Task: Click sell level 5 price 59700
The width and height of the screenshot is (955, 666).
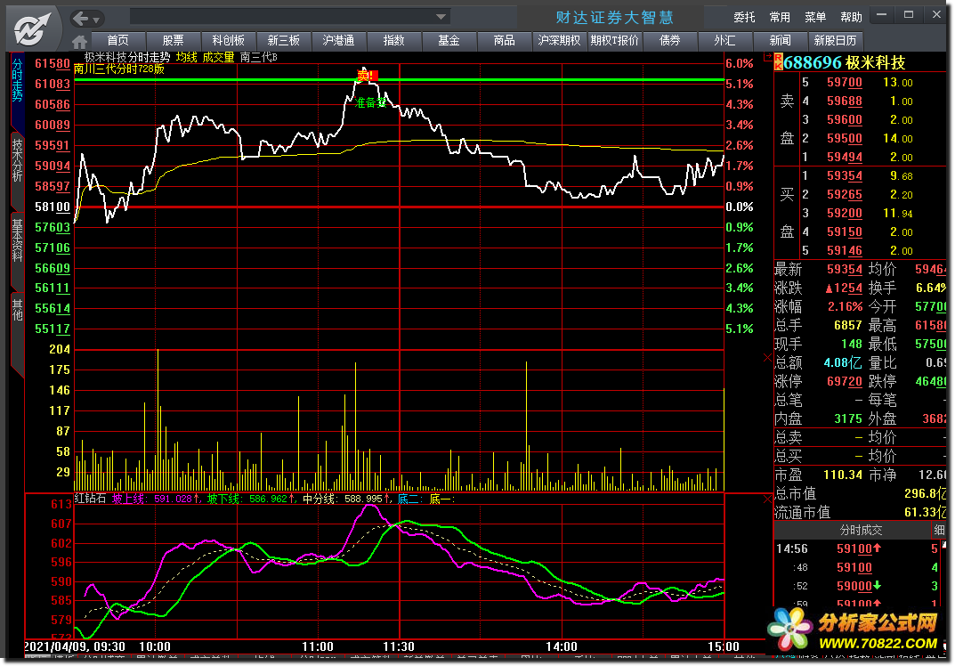Action: (x=844, y=82)
